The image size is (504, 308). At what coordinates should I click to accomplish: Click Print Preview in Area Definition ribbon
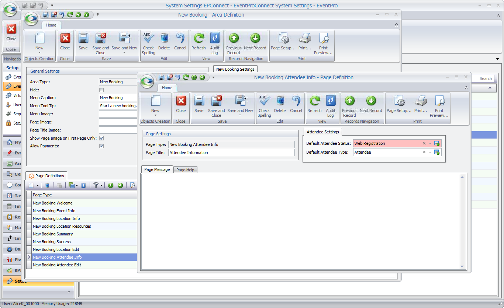coord(323,43)
